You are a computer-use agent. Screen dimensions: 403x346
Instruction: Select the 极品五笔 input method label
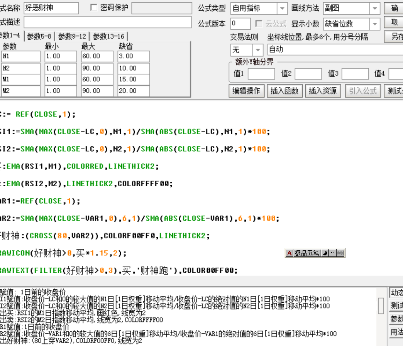[x=307, y=253]
